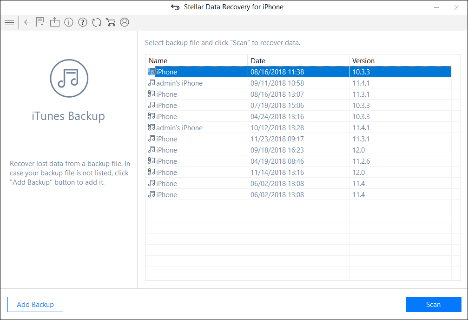Click the export/share icon in toolbar
The image size is (468, 320).
(55, 22)
